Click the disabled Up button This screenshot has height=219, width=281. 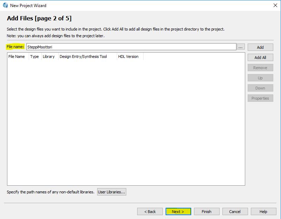[x=260, y=78]
